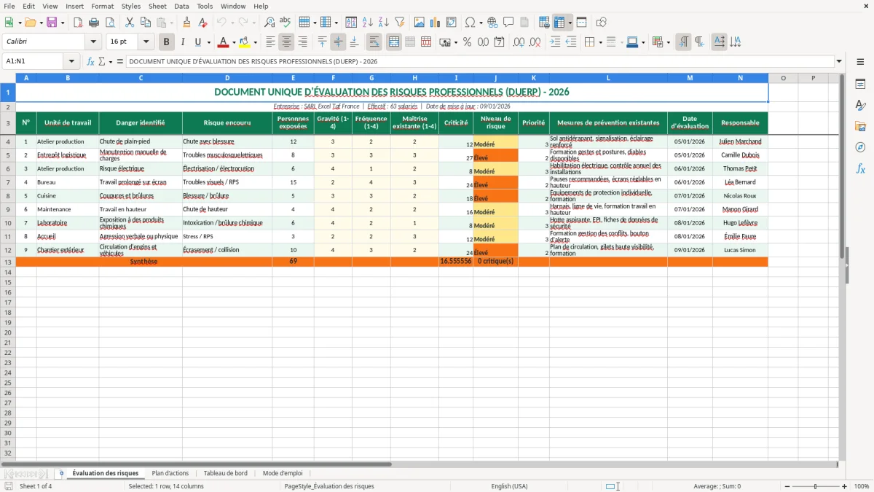Switch to Plan d'actions sheet tab
This screenshot has width=874, height=492.
(x=170, y=473)
